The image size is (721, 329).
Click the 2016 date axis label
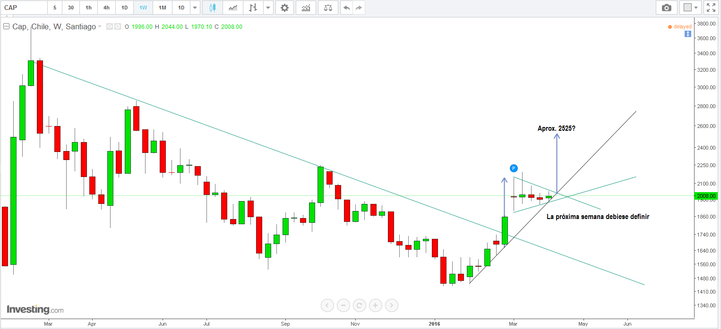(435, 324)
